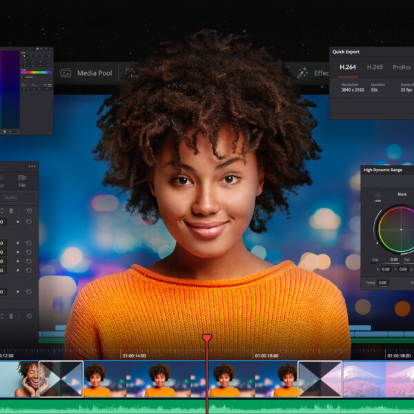The height and width of the screenshot is (414, 414).
Task: Select the Audio tab in inspector
Action: [10, 197]
